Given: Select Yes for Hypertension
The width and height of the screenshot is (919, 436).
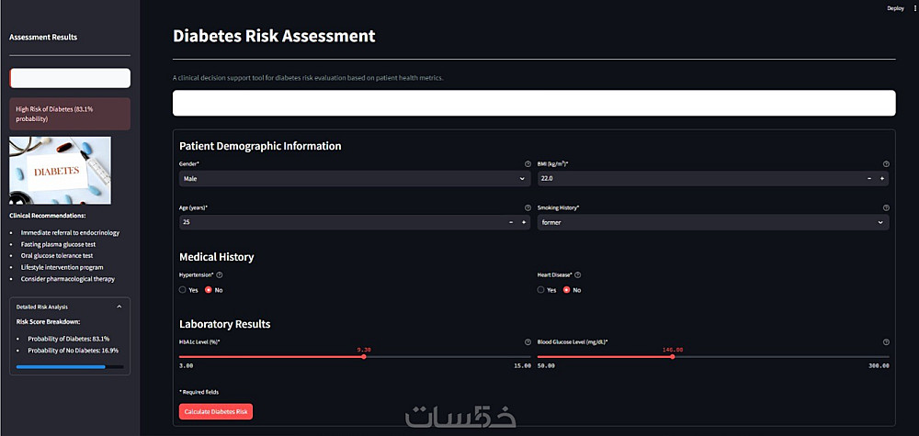Looking at the screenshot, I should (188, 290).
